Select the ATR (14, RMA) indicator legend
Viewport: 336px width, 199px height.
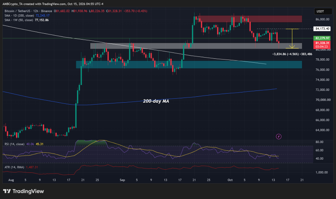pyautogui.click(x=14, y=167)
